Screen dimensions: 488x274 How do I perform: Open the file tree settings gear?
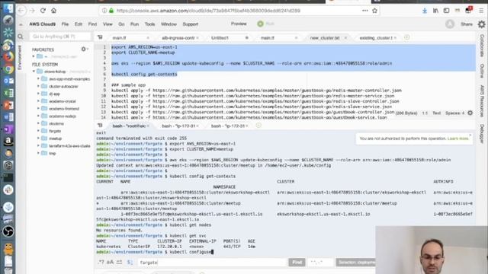[x=84, y=49]
